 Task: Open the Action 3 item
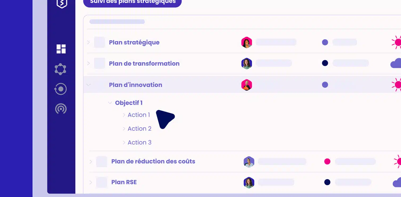pos(139,142)
